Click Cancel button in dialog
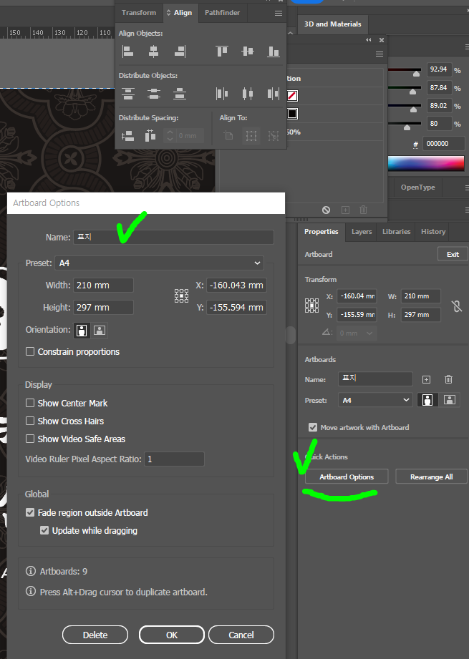This screenshot has width=469, height=659. pyautogui.click(x=241, y=635)
